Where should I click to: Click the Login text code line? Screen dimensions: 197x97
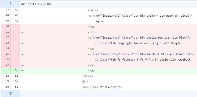(99, 21)
